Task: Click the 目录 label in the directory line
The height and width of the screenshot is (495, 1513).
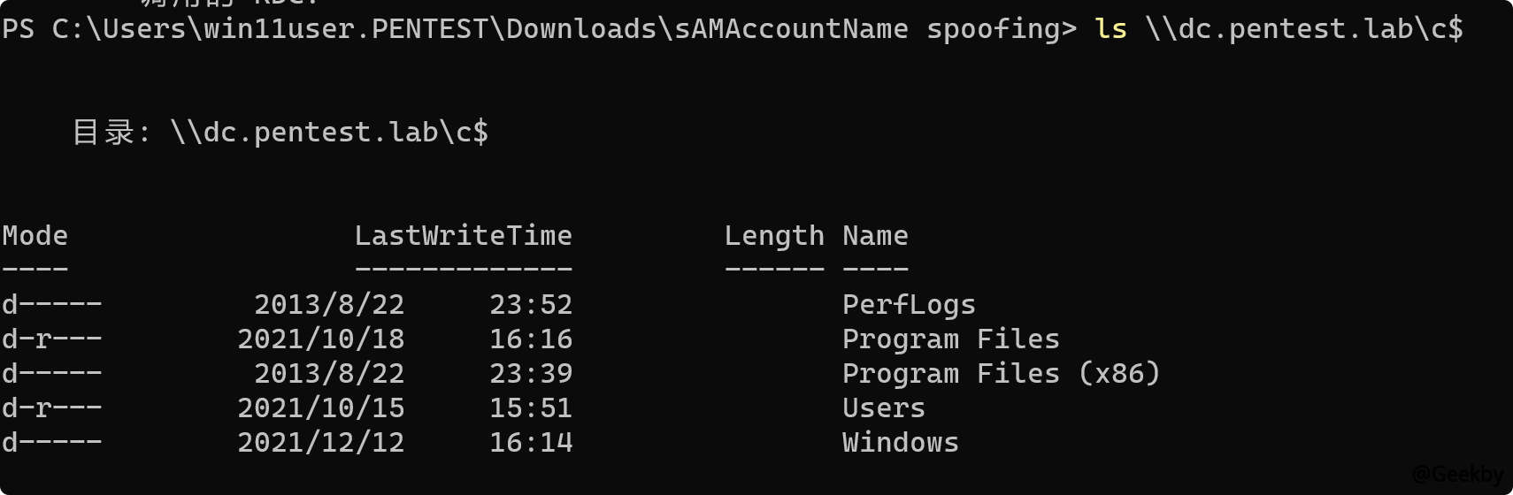Action: [x=103, y=133]
